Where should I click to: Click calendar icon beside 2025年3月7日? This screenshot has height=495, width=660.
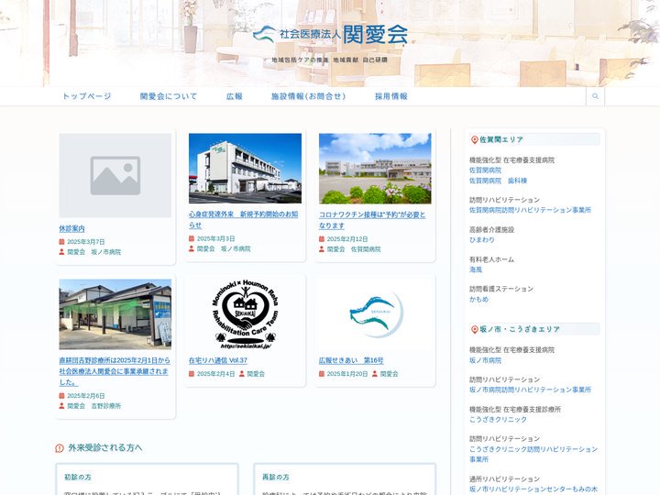[61, 242]
